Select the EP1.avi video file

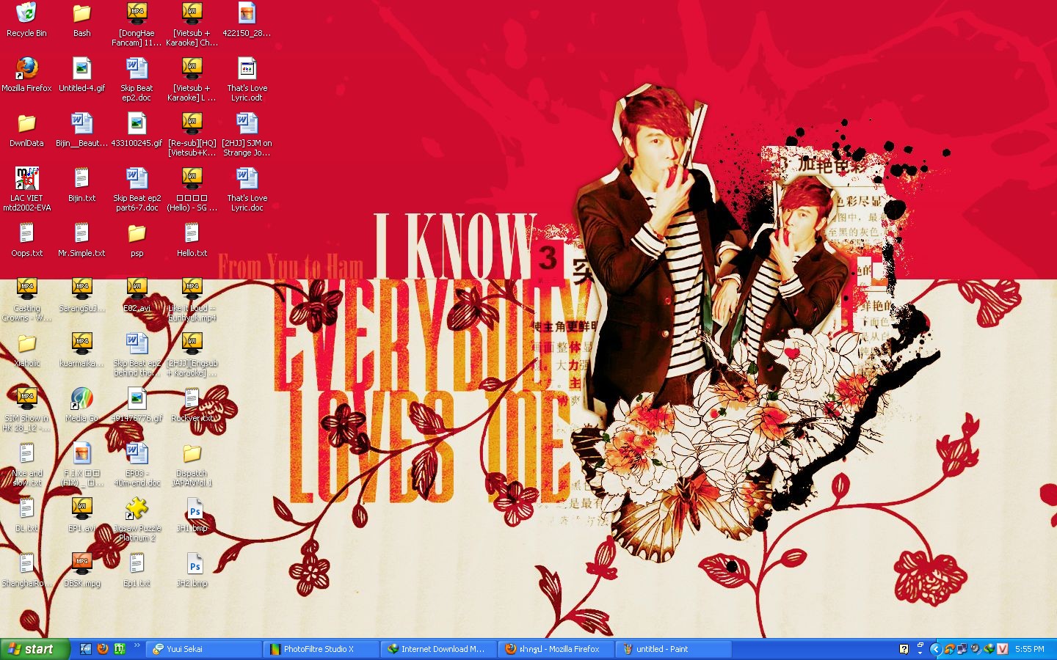81,514
